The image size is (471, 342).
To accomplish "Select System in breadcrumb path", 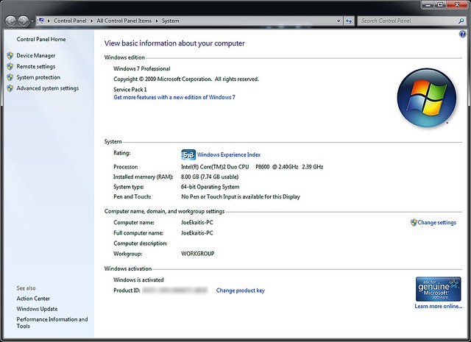I will click(x=170, y=21).
